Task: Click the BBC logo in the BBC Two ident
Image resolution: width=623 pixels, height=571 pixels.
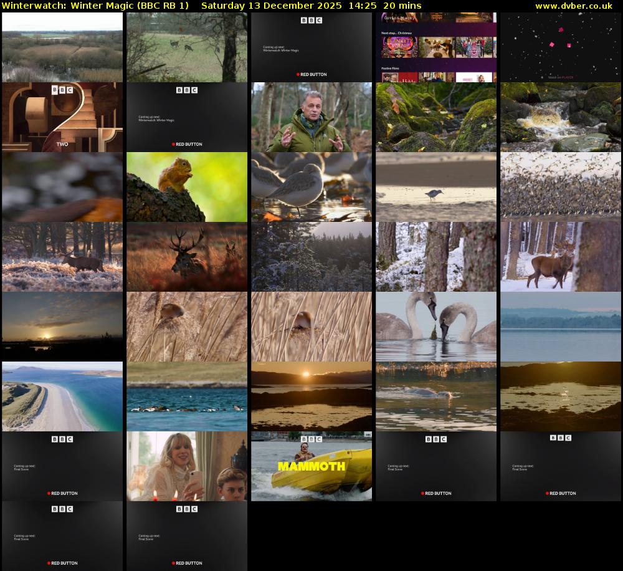Action: coord(62,90)
